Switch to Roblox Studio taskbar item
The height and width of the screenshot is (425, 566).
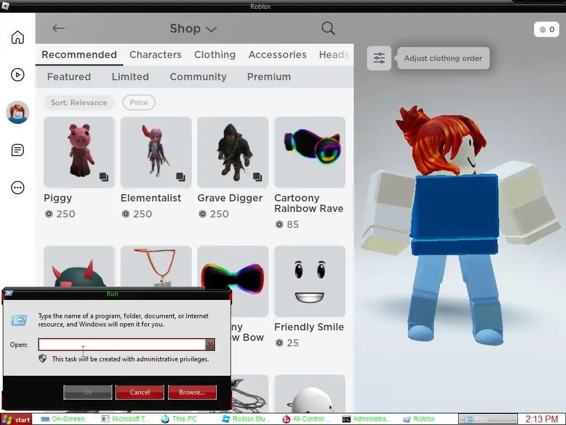tap(246, 419)
